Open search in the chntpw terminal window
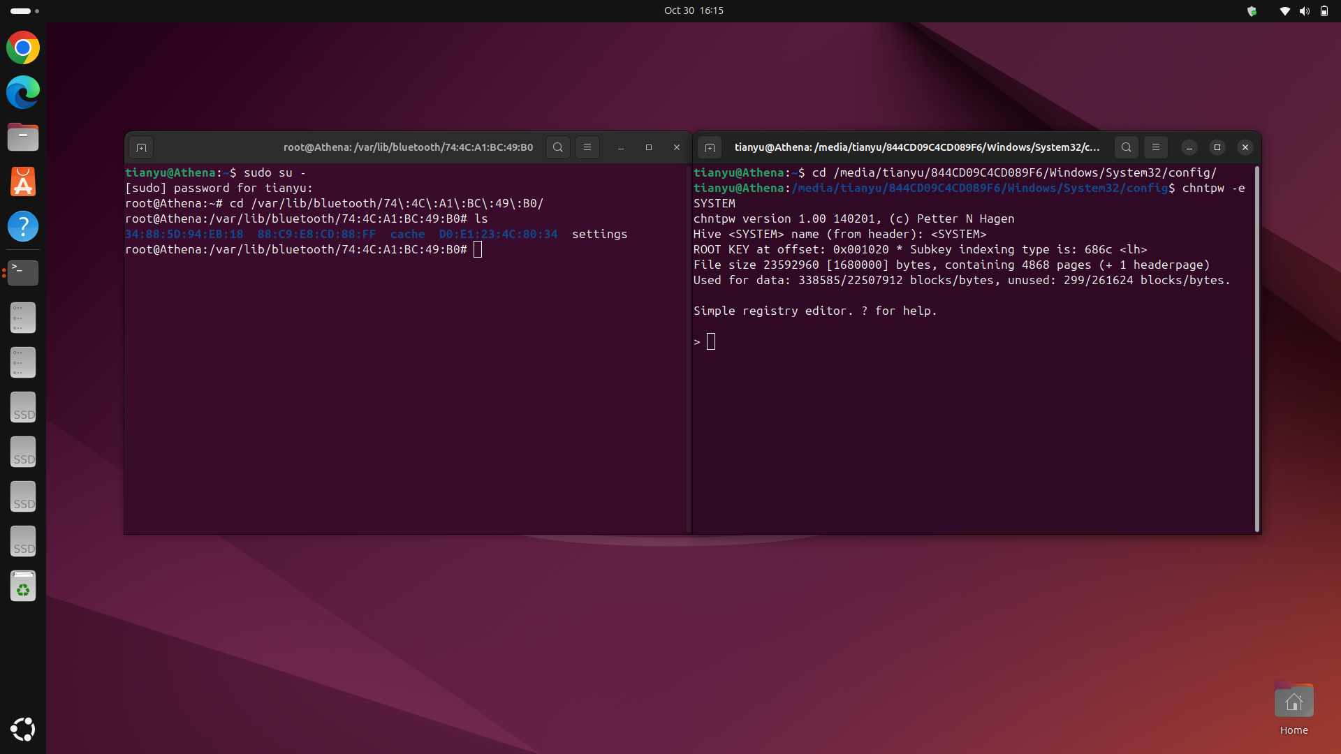Viewport: 1341px width, 754px height. [x=1126, y=147]
